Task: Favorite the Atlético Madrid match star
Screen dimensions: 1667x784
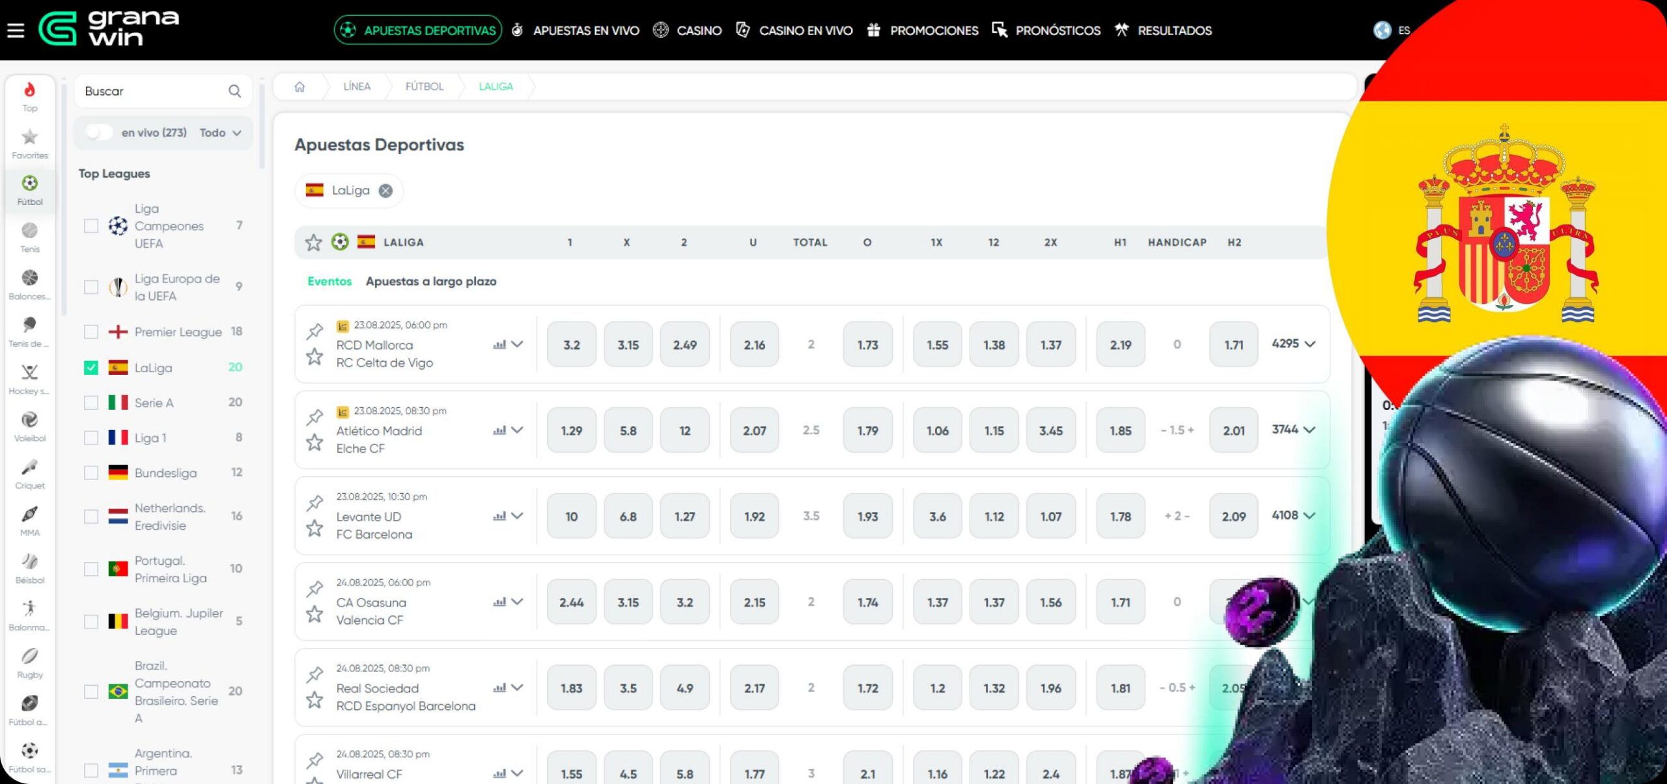Action: (x=315, y=442)
